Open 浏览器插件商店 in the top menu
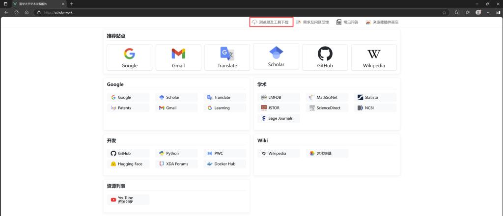The width and height of the screenshot is (503, 216). click(x=382, y=22)
